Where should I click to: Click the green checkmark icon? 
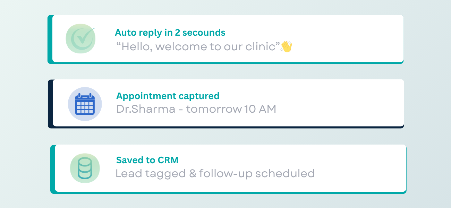coord(80,38)
